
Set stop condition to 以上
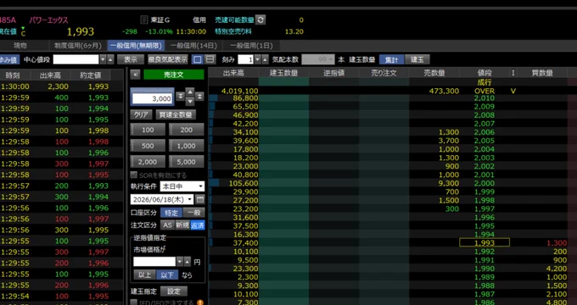[x=144, y=274]
